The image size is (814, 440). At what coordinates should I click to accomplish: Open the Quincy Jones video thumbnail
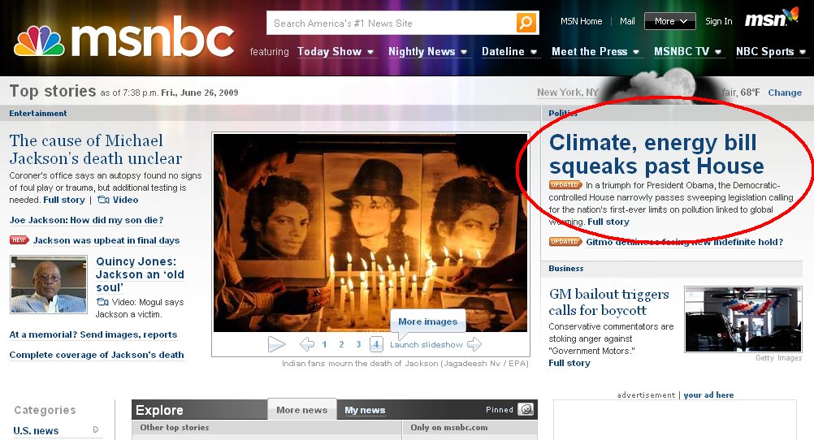click(x=49, y=284)
